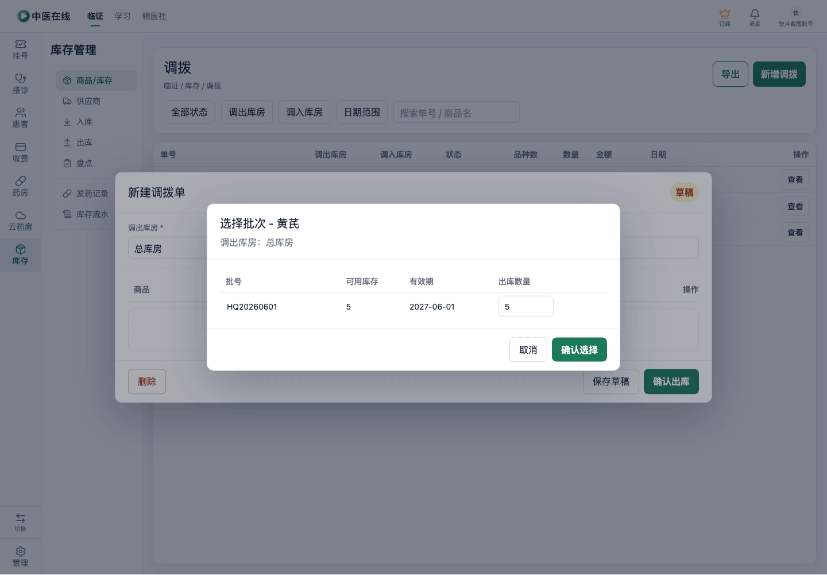
Task: Open the 调出库房 filter dropdown
Action: click(247, 112)
